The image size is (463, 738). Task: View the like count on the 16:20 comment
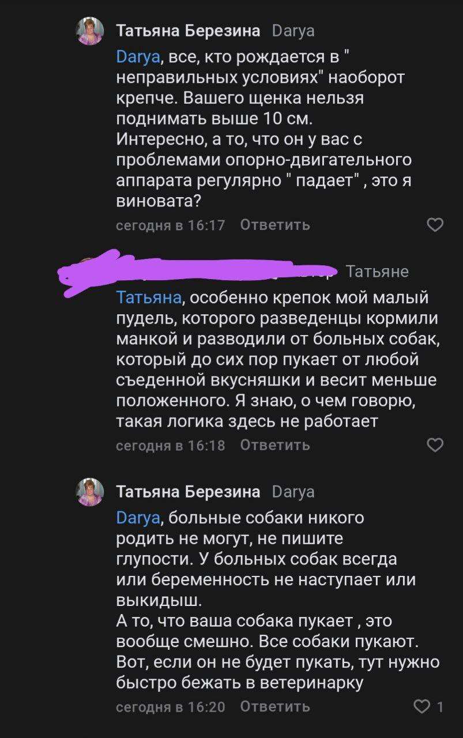(441, 706)
